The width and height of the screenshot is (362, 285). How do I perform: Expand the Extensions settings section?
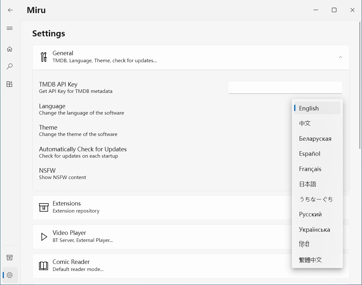(160, 207)
